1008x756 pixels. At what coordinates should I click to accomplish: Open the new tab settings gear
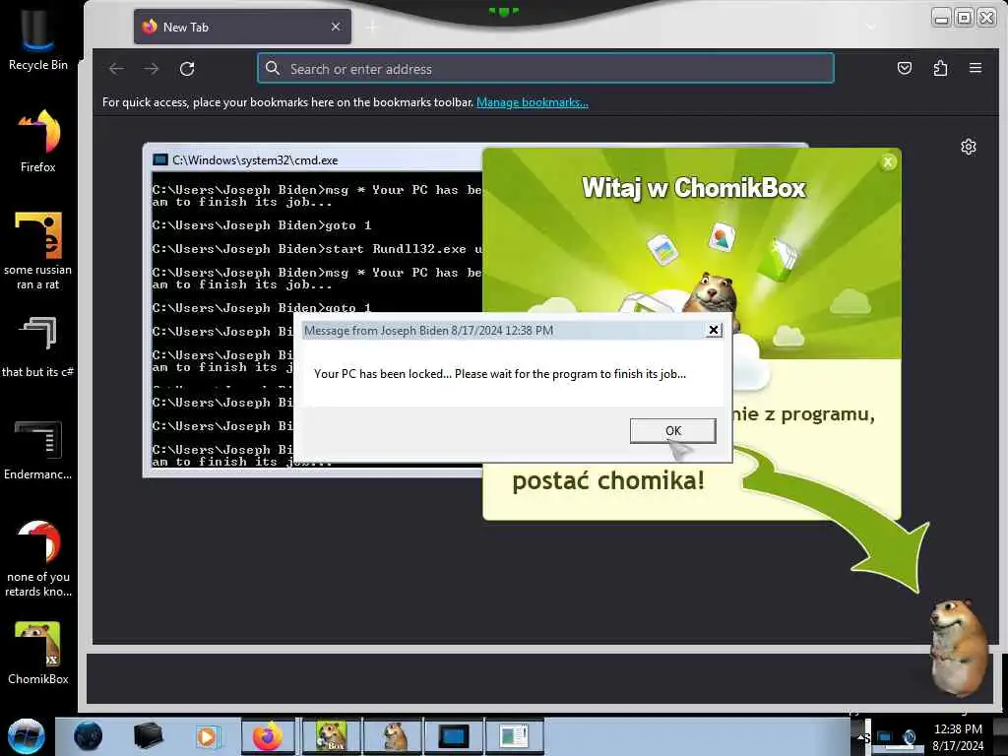[969, 147]
